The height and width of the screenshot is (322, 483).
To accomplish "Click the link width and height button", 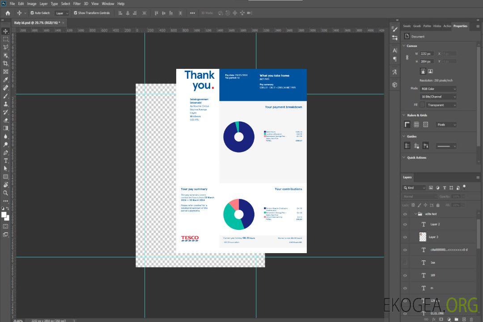I will (407, 57).
